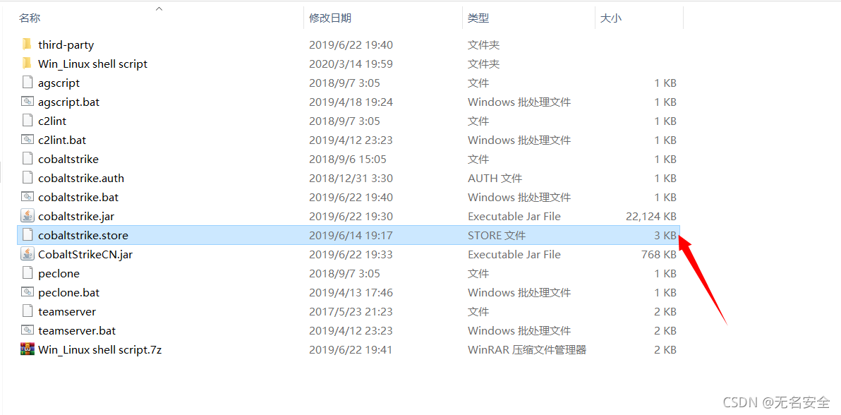Click the c2lint.bat batch file icon
This screenshot has width=841, height=415.
click(28, 140)
